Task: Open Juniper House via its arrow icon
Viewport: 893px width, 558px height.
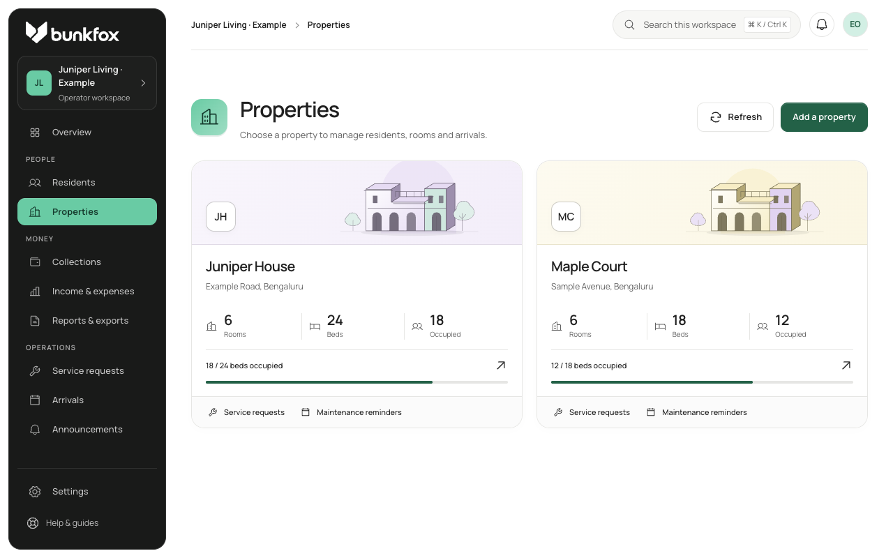Action: [501, 365]
